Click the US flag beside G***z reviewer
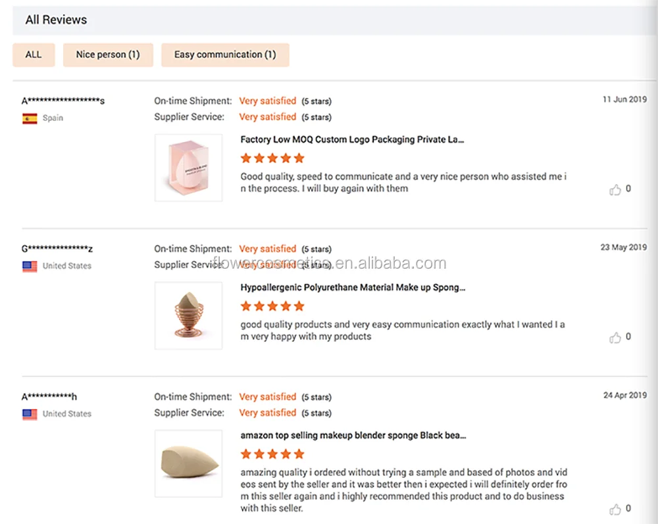Viewport: 658px width, 524px height. (x=30, y=266)
